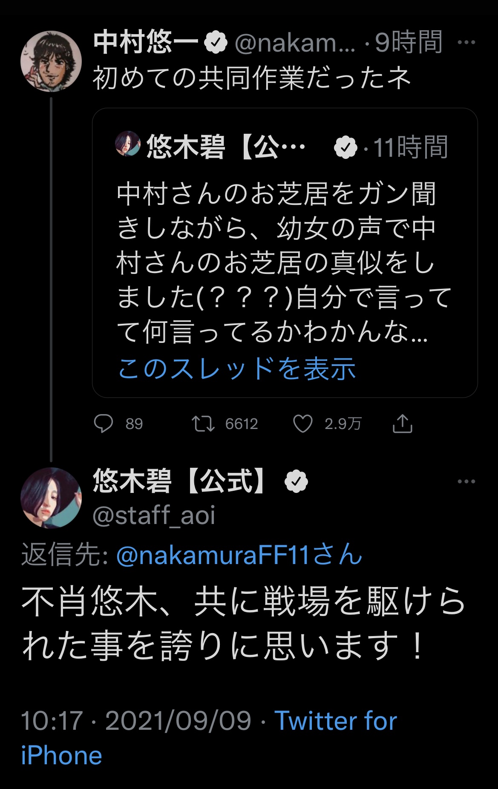This screenshot has width=498, height=789.
Task: Tap 中村悠一's verified badge
Action: pos(216,42)
